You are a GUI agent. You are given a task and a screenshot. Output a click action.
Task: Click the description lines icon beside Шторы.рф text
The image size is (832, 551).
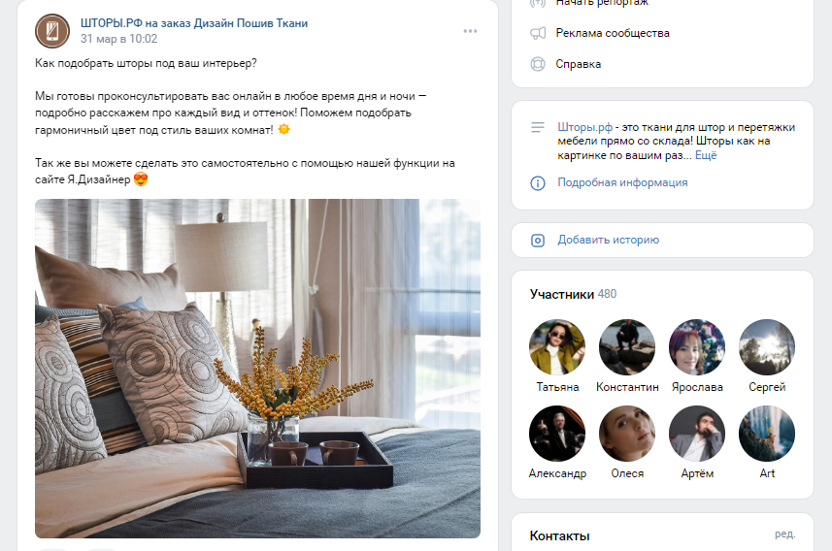(x=538, y=127)
